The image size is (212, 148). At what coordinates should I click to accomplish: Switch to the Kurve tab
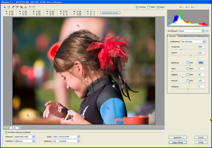click(193, 36)
